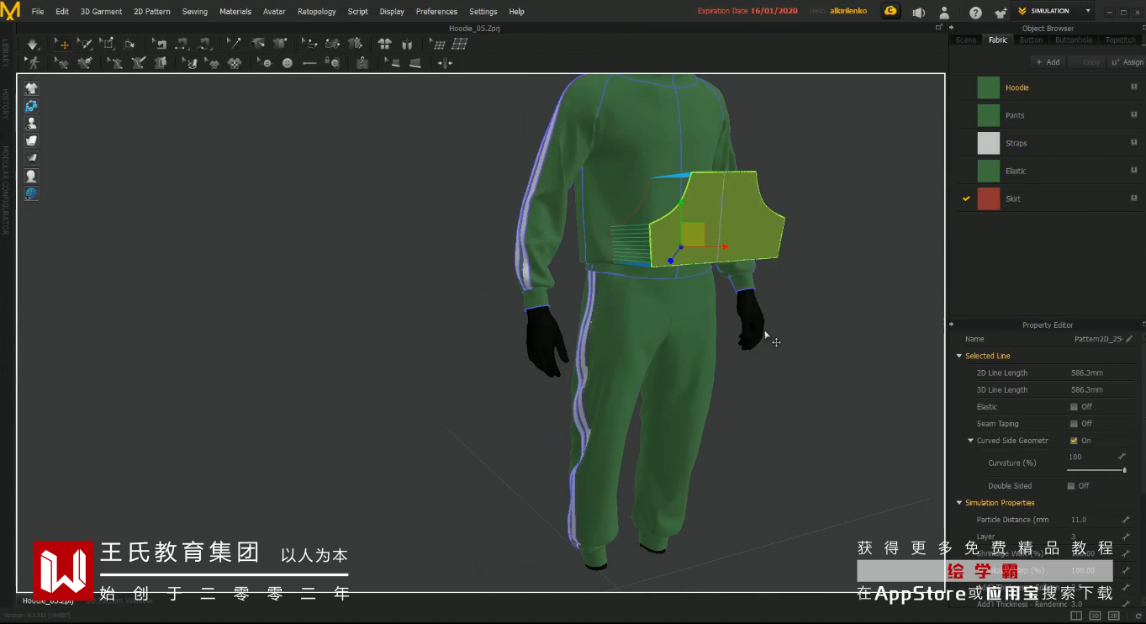
Task: Click the SIMULATION mode button
Action: click(x=1044, y=12)
